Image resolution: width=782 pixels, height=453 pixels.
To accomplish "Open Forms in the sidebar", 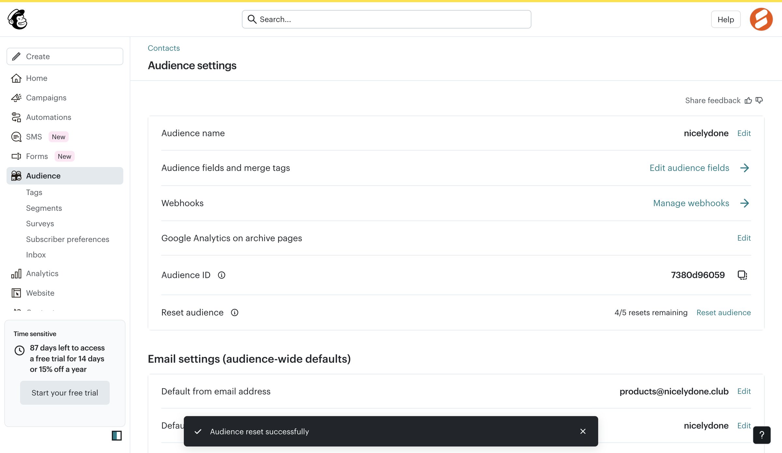I will [x=65, y=156].
